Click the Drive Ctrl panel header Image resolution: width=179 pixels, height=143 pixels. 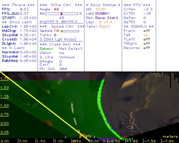point(61,5)
